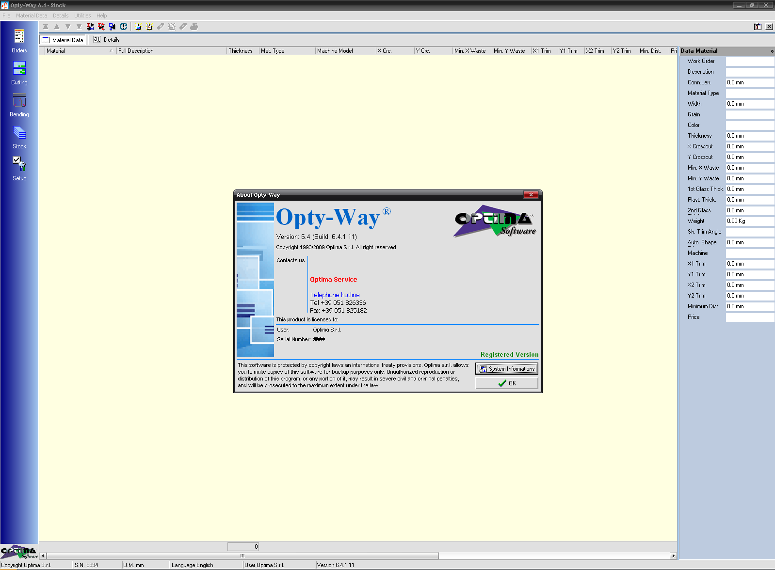The width and height of the screenshot is (775, 570).
Task: Click the Width value field
Action: [x=750, y=104]
